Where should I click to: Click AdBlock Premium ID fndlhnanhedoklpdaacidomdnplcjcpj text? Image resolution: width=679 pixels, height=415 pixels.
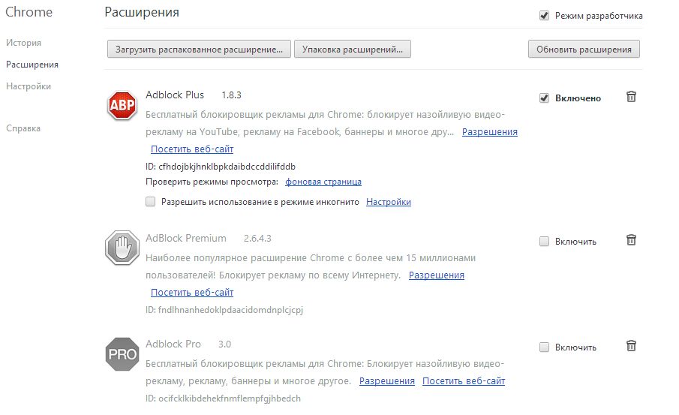224,310
